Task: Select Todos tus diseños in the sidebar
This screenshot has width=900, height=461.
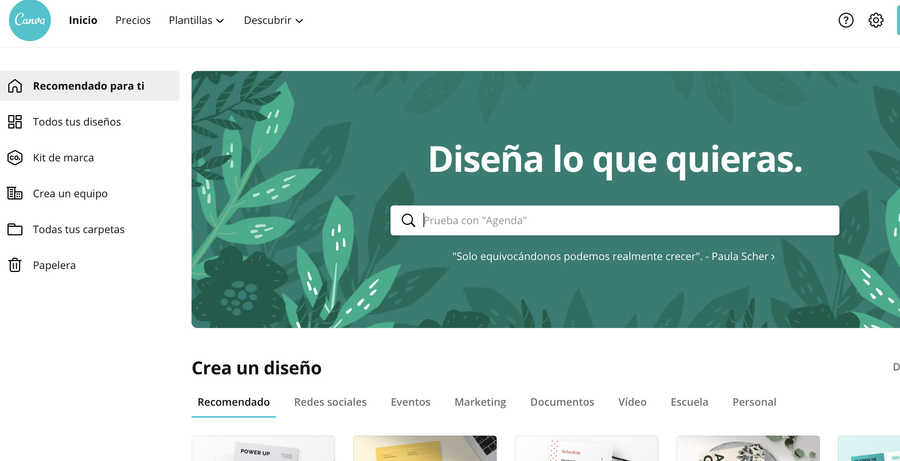Action: click(x=77, y=122)
